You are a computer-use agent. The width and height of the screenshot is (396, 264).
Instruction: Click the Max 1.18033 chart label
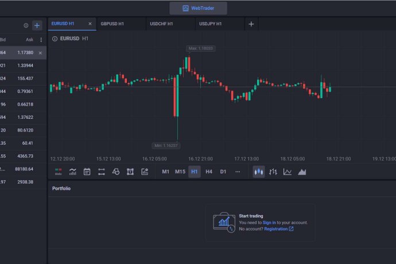pyautogui.click(x=201, y=48)
